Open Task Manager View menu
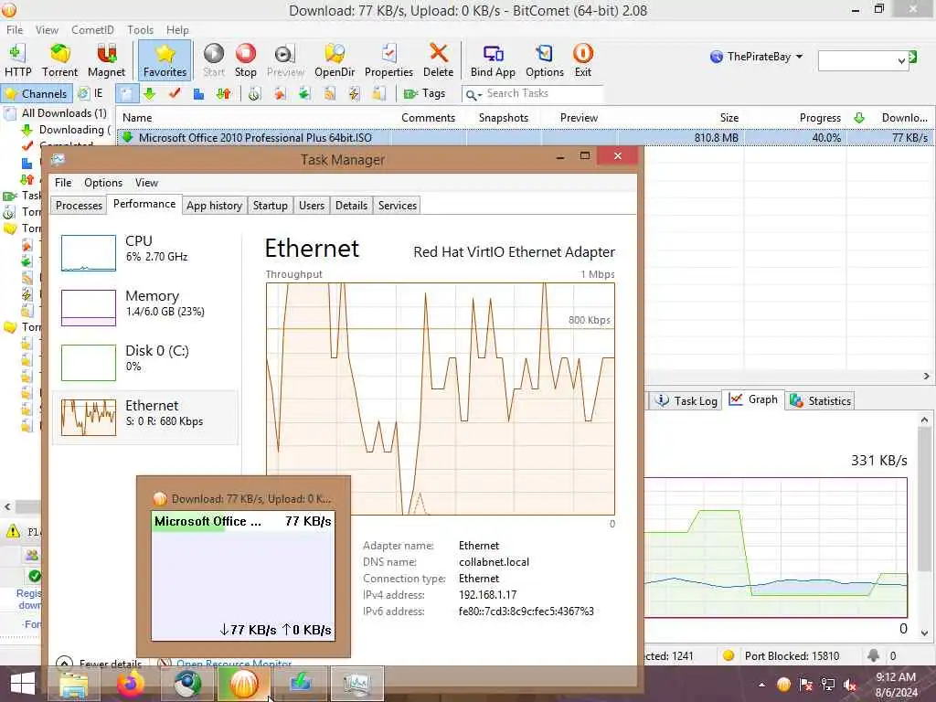936x702 pixels. coord(146,183)
